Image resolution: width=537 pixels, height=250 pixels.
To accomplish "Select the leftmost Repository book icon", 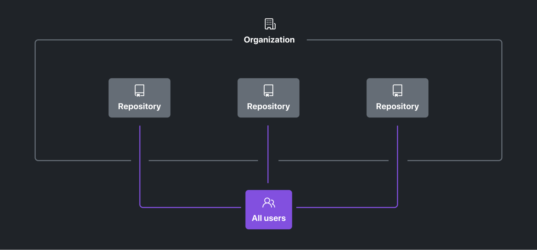I will 139,90.
